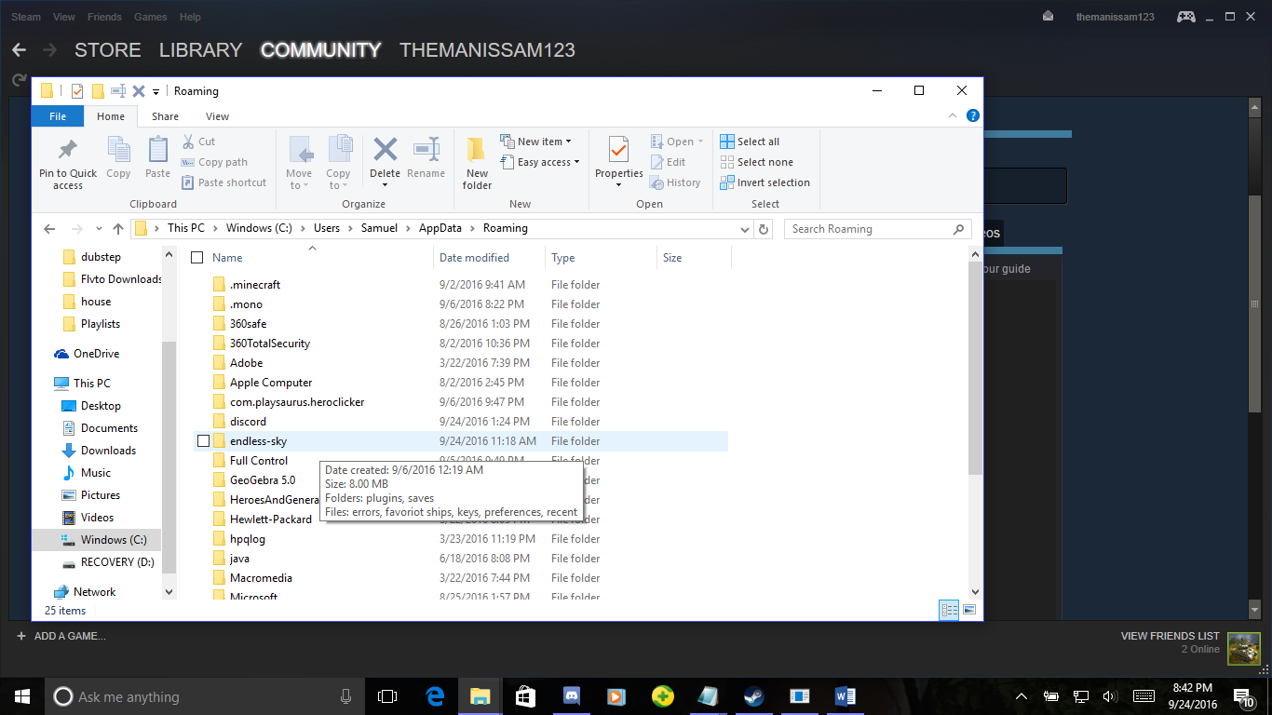Expand the Properties dropdown
Image resolution: width=1272 pixels, height=715 pixels.
pos(619,184)
